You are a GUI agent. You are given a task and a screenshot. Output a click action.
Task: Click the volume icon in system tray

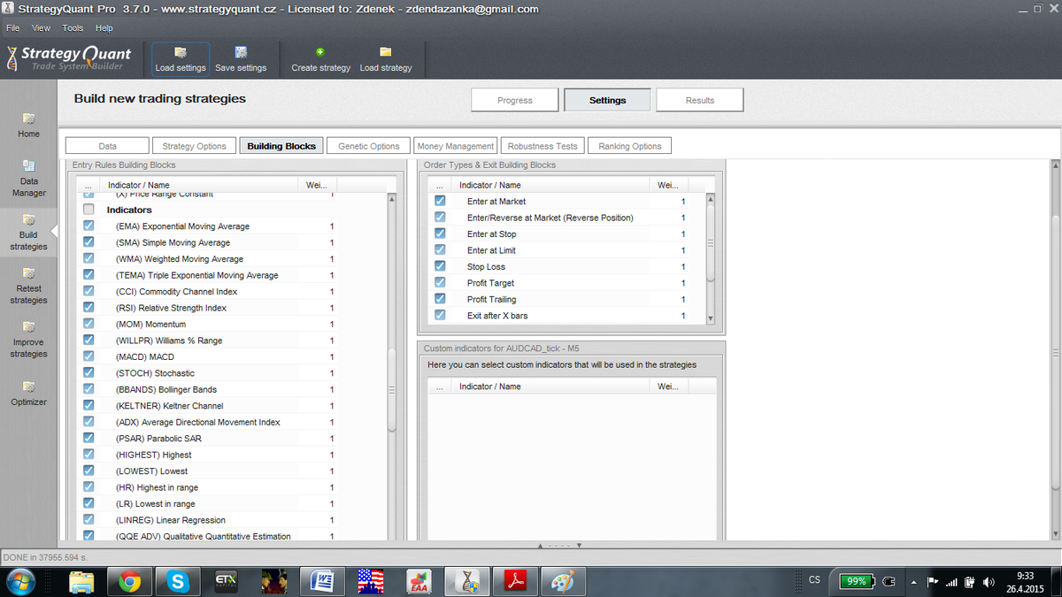click(x=989, y=582)
